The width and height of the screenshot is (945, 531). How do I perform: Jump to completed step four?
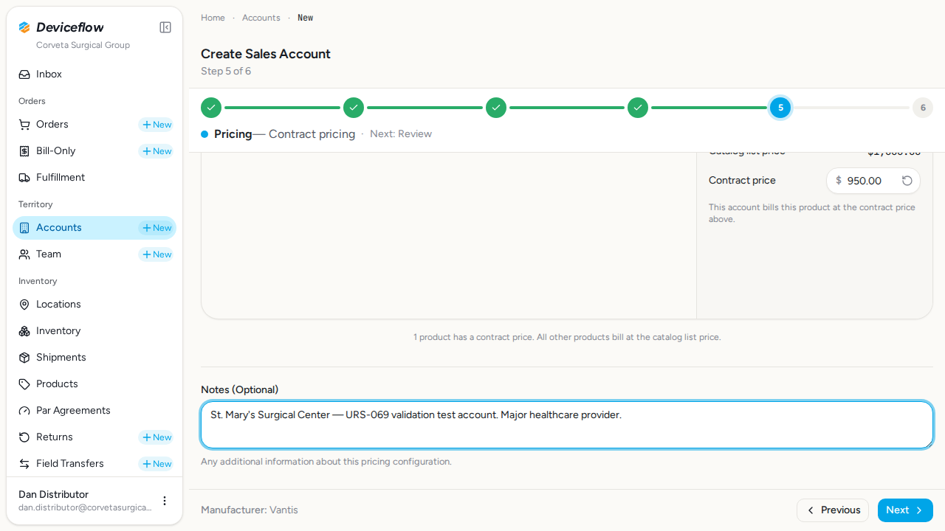[638, 108]
